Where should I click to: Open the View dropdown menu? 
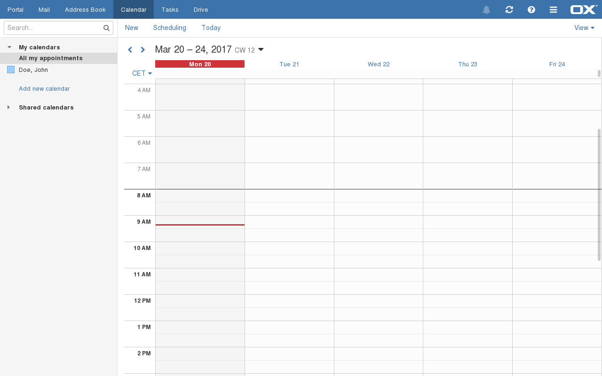pos(584,28)
